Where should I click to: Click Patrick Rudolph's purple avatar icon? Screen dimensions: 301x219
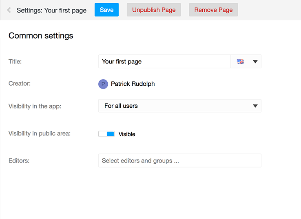(x=103, y=84)
